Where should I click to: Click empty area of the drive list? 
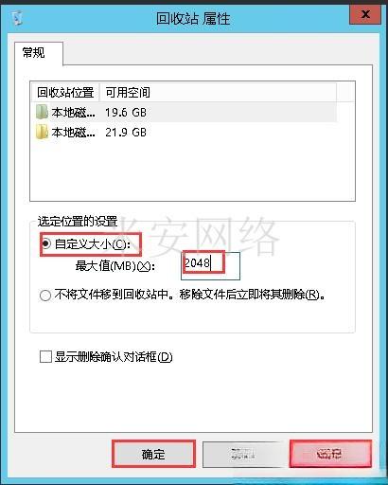coord(192,171)
